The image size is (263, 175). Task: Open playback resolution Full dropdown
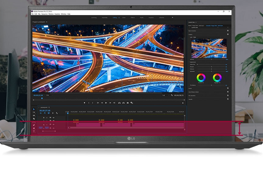(166, 95)
